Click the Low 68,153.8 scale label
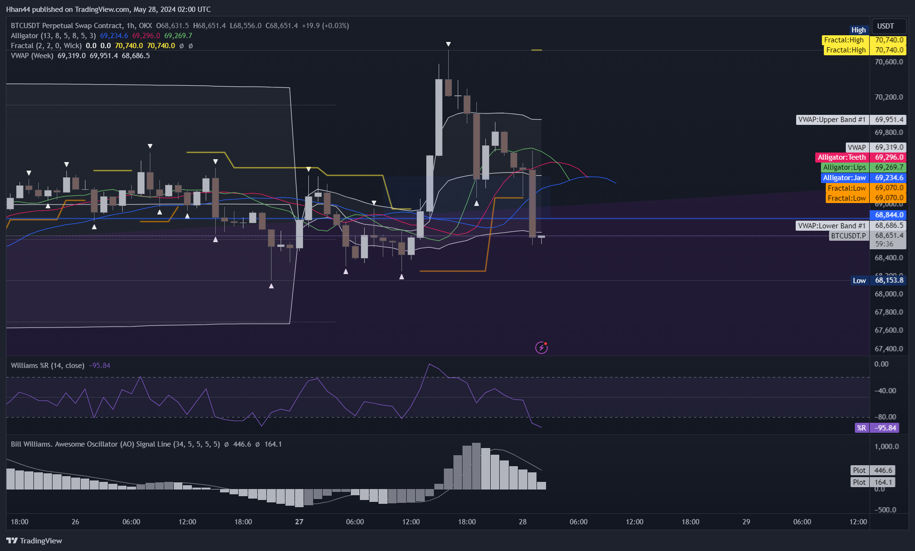Image resolution: width=915 pixels, height=551 pixels. 878,280
